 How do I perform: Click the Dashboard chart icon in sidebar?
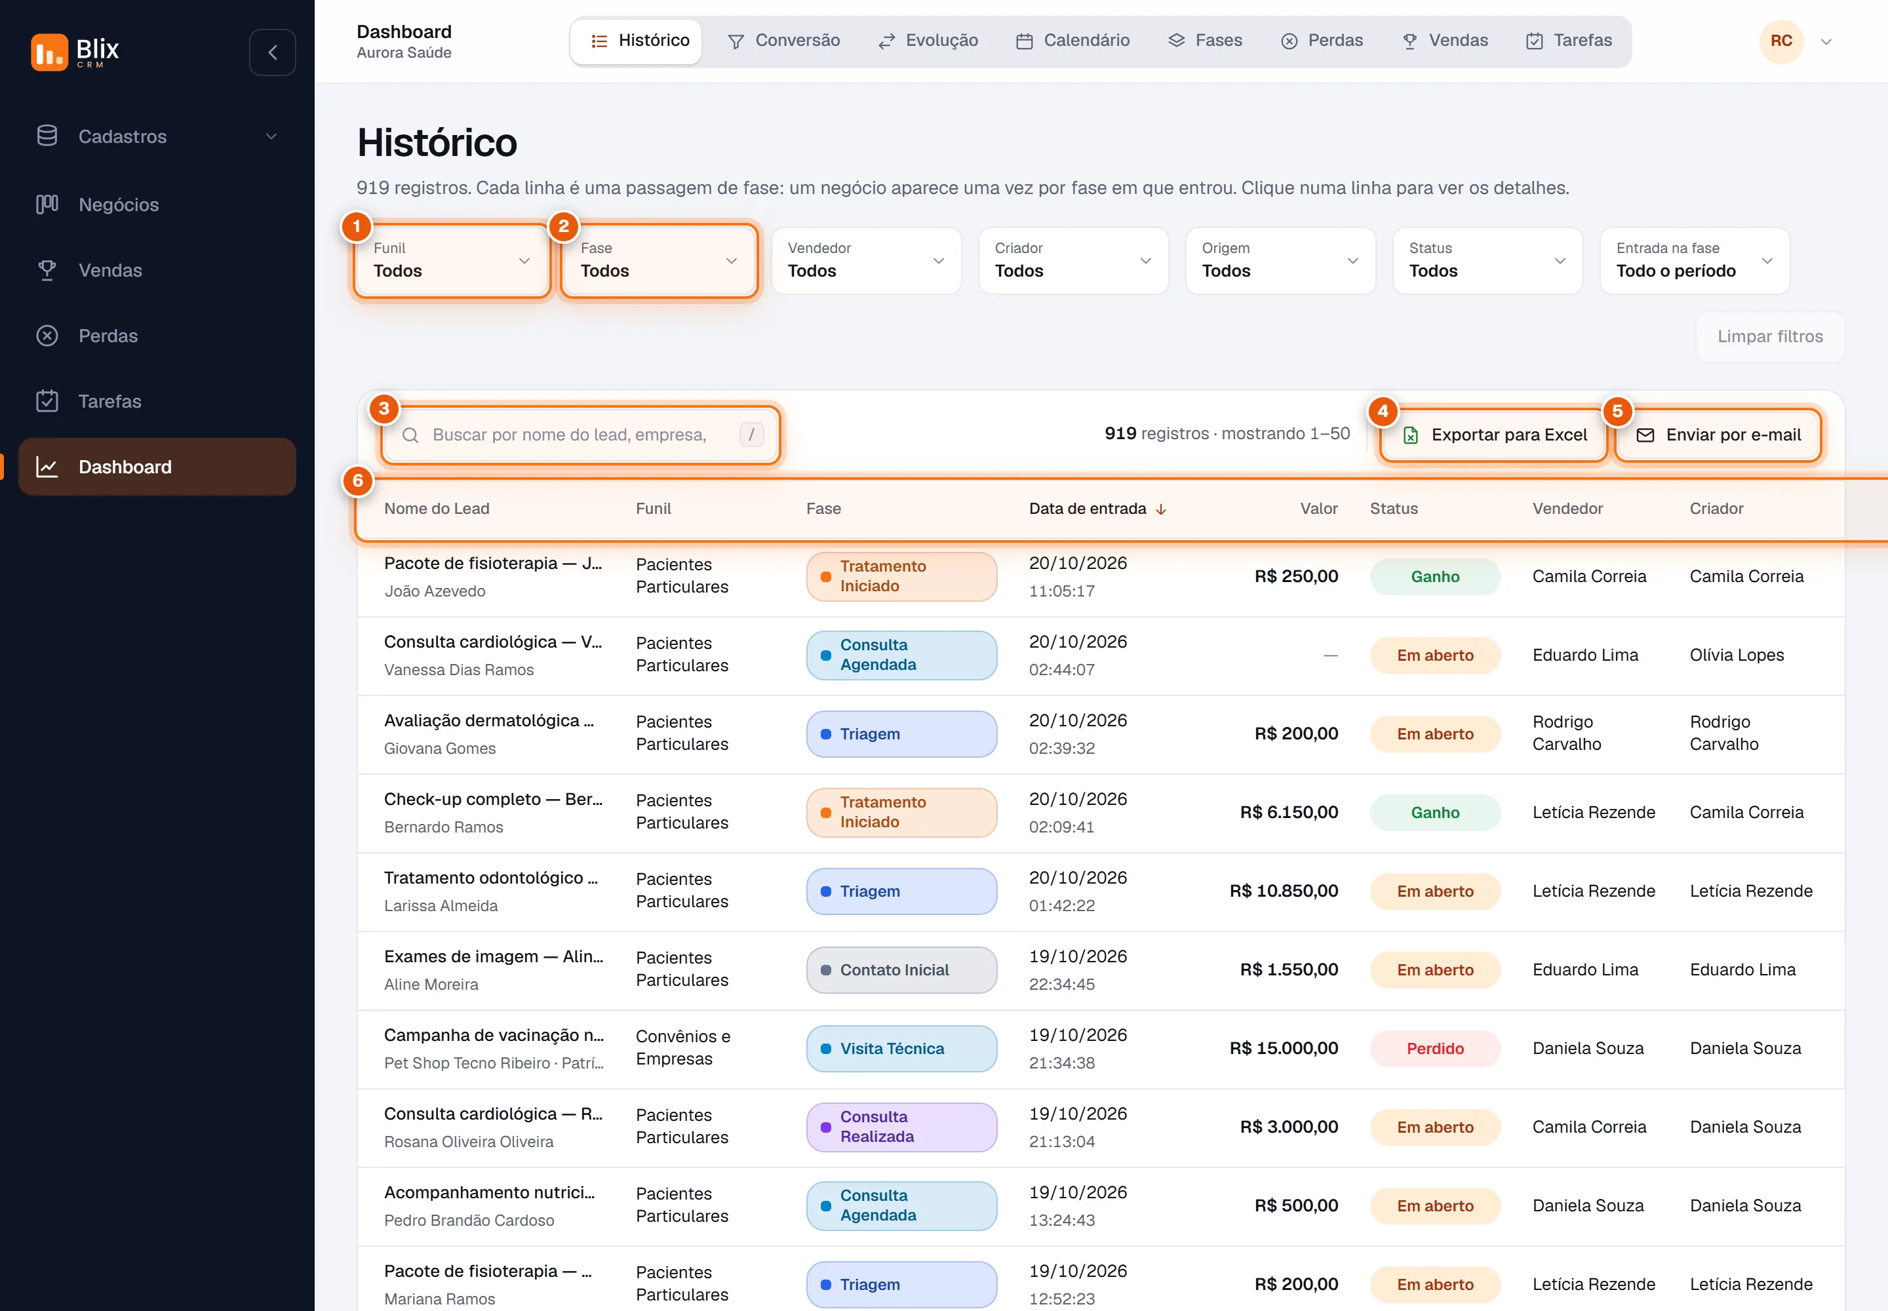click(47, 467)
